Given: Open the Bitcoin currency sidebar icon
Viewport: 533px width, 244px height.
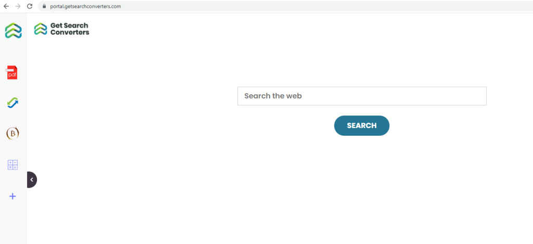Looking at the screenshot, I should (12, 134).
